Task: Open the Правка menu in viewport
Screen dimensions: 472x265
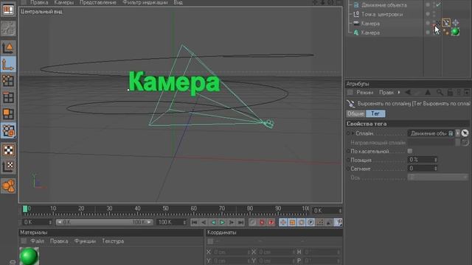Action: tap(39, 2)
